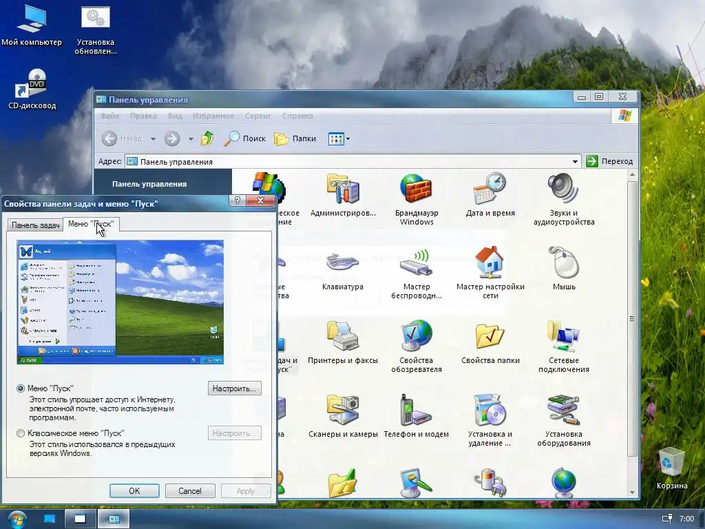Image resolution: width=705 pixels, height=529 pixels.
Task: Select the Корзина recycle bin icon
Action: click(x=672, y=468)
